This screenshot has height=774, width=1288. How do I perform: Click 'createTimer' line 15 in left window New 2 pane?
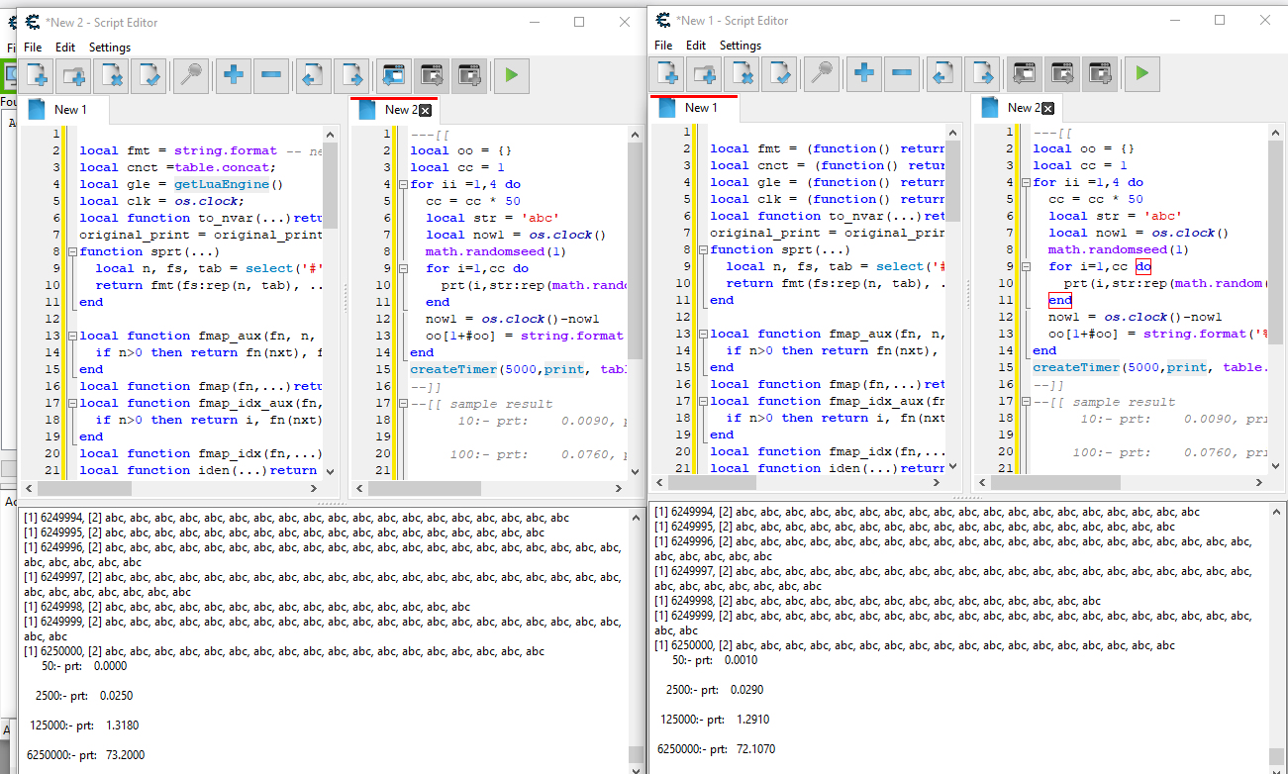[x=519, y=369]
